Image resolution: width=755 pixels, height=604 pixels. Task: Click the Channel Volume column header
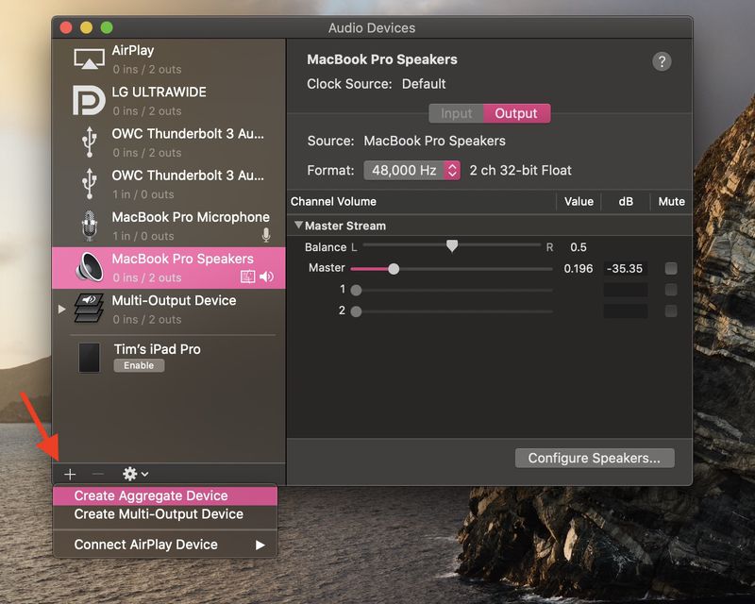pos(333,201)
